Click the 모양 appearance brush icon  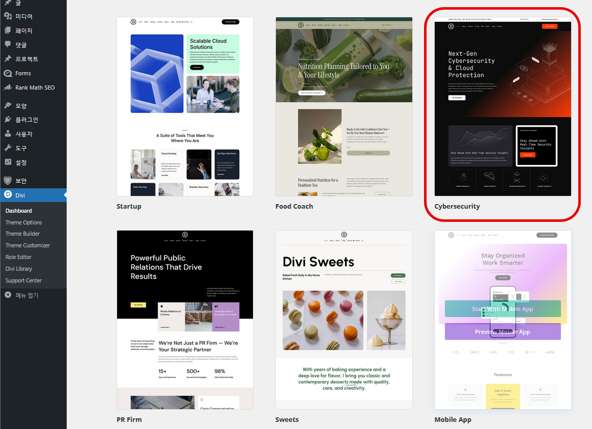[x=8, y=105]
